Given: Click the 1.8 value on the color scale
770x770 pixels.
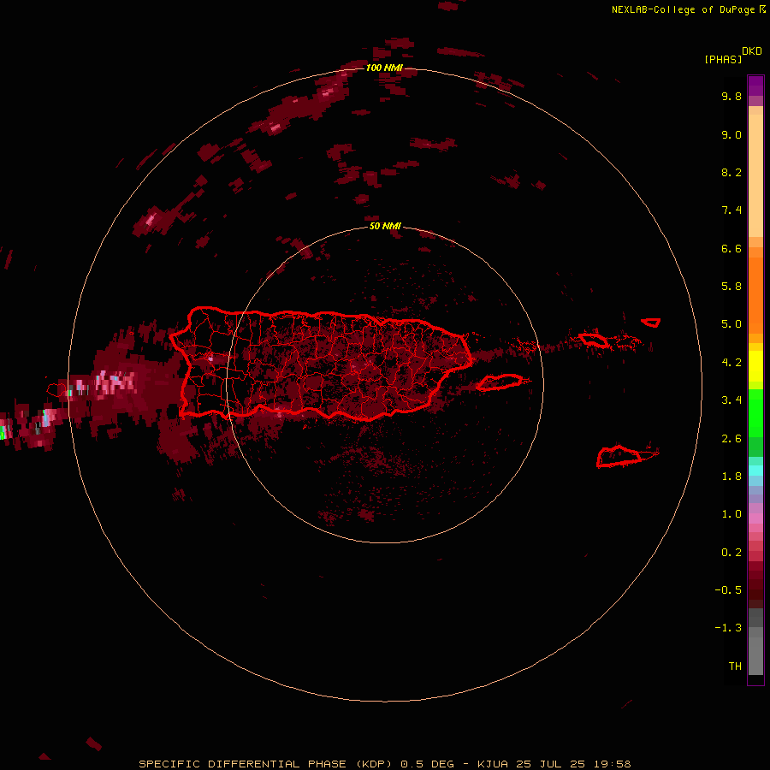Looking at the screenshot, I should coord(731,477).
